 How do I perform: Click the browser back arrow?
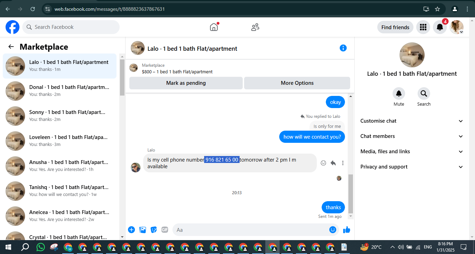click(8, 9)
